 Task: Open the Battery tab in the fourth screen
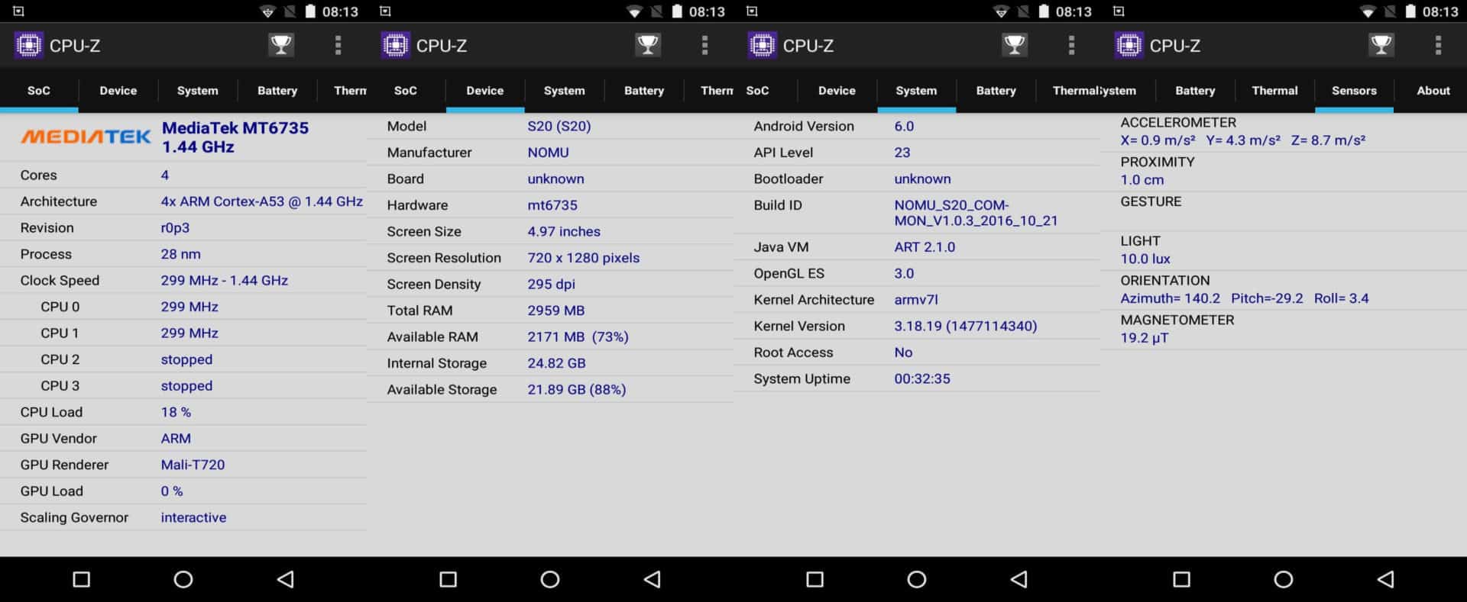pos(1195,90)
